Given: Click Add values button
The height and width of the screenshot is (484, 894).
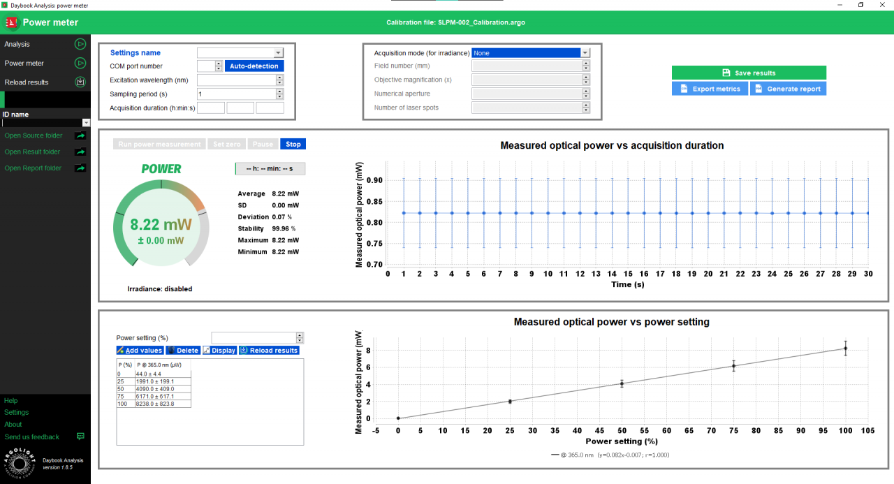Looking at the screenshot, I should (x=140, y=351).
